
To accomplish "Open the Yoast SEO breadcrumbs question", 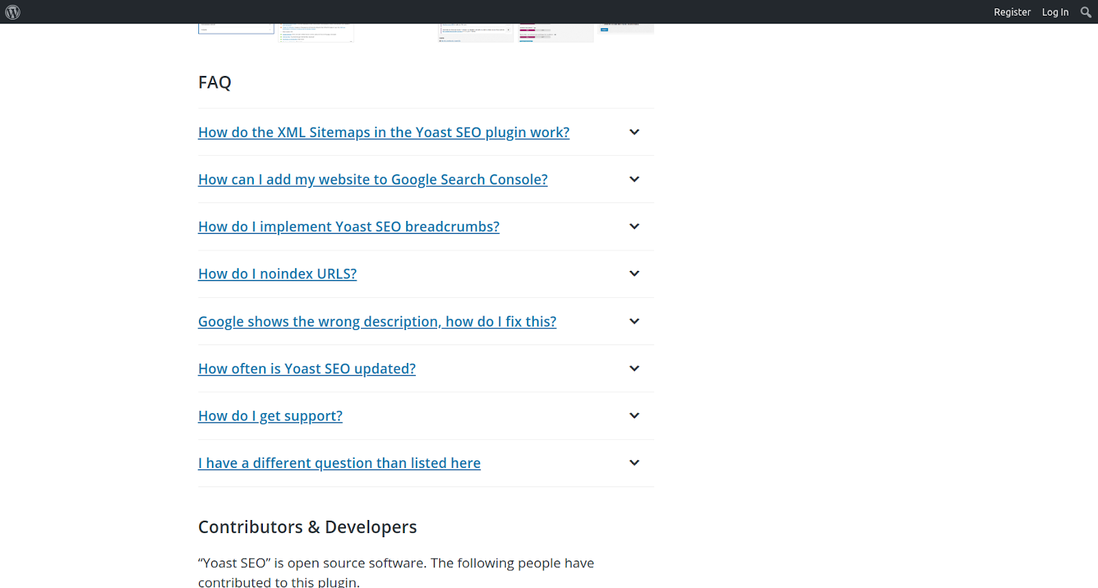I will tap(349, 227).
